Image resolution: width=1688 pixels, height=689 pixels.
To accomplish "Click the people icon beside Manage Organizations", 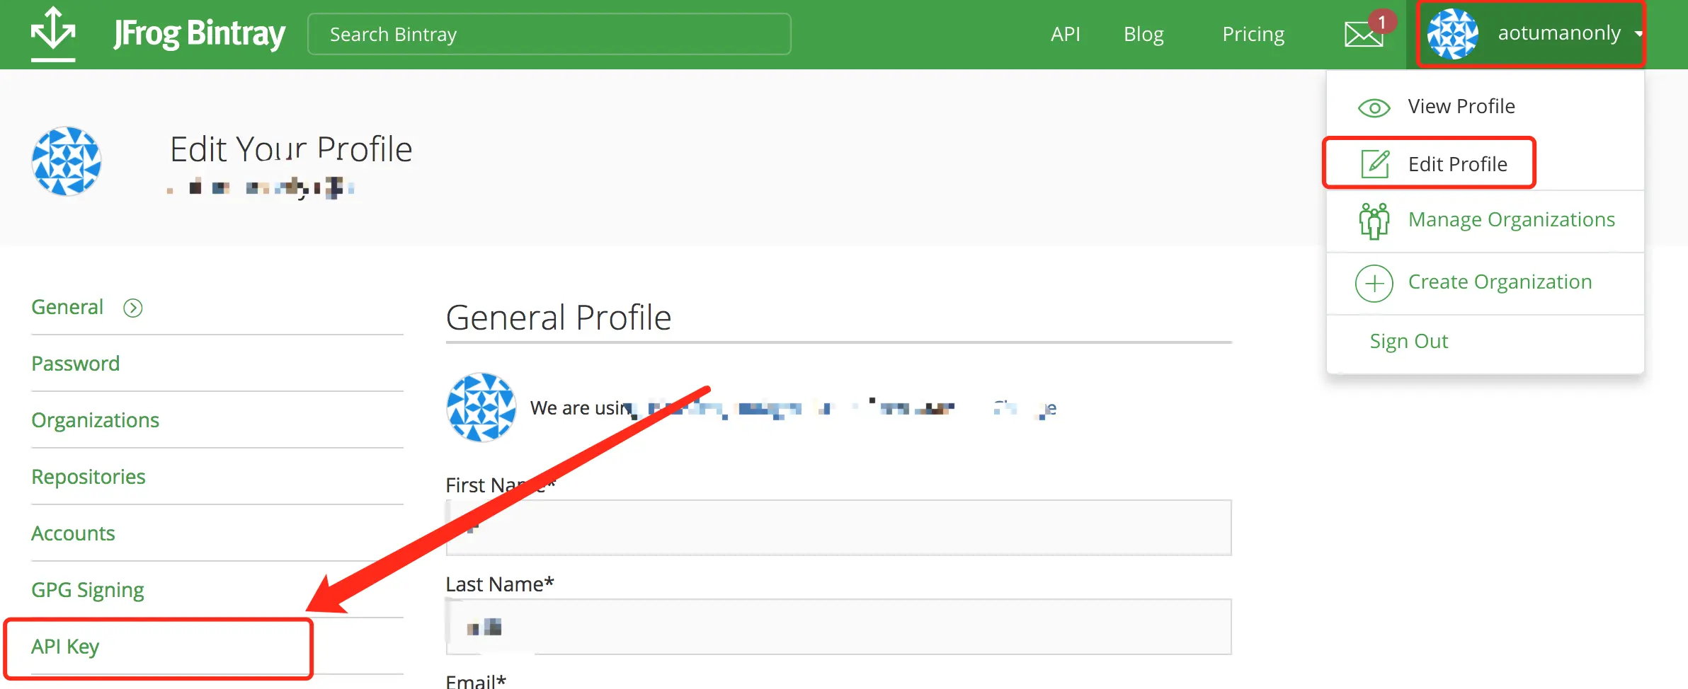I will [x=1374, y=221].
